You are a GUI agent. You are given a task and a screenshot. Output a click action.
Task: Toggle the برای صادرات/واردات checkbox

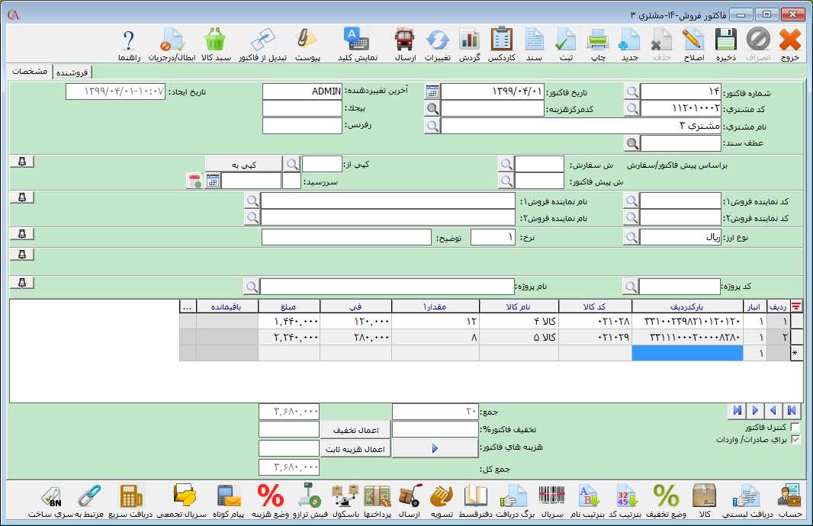tap(795, 440)
